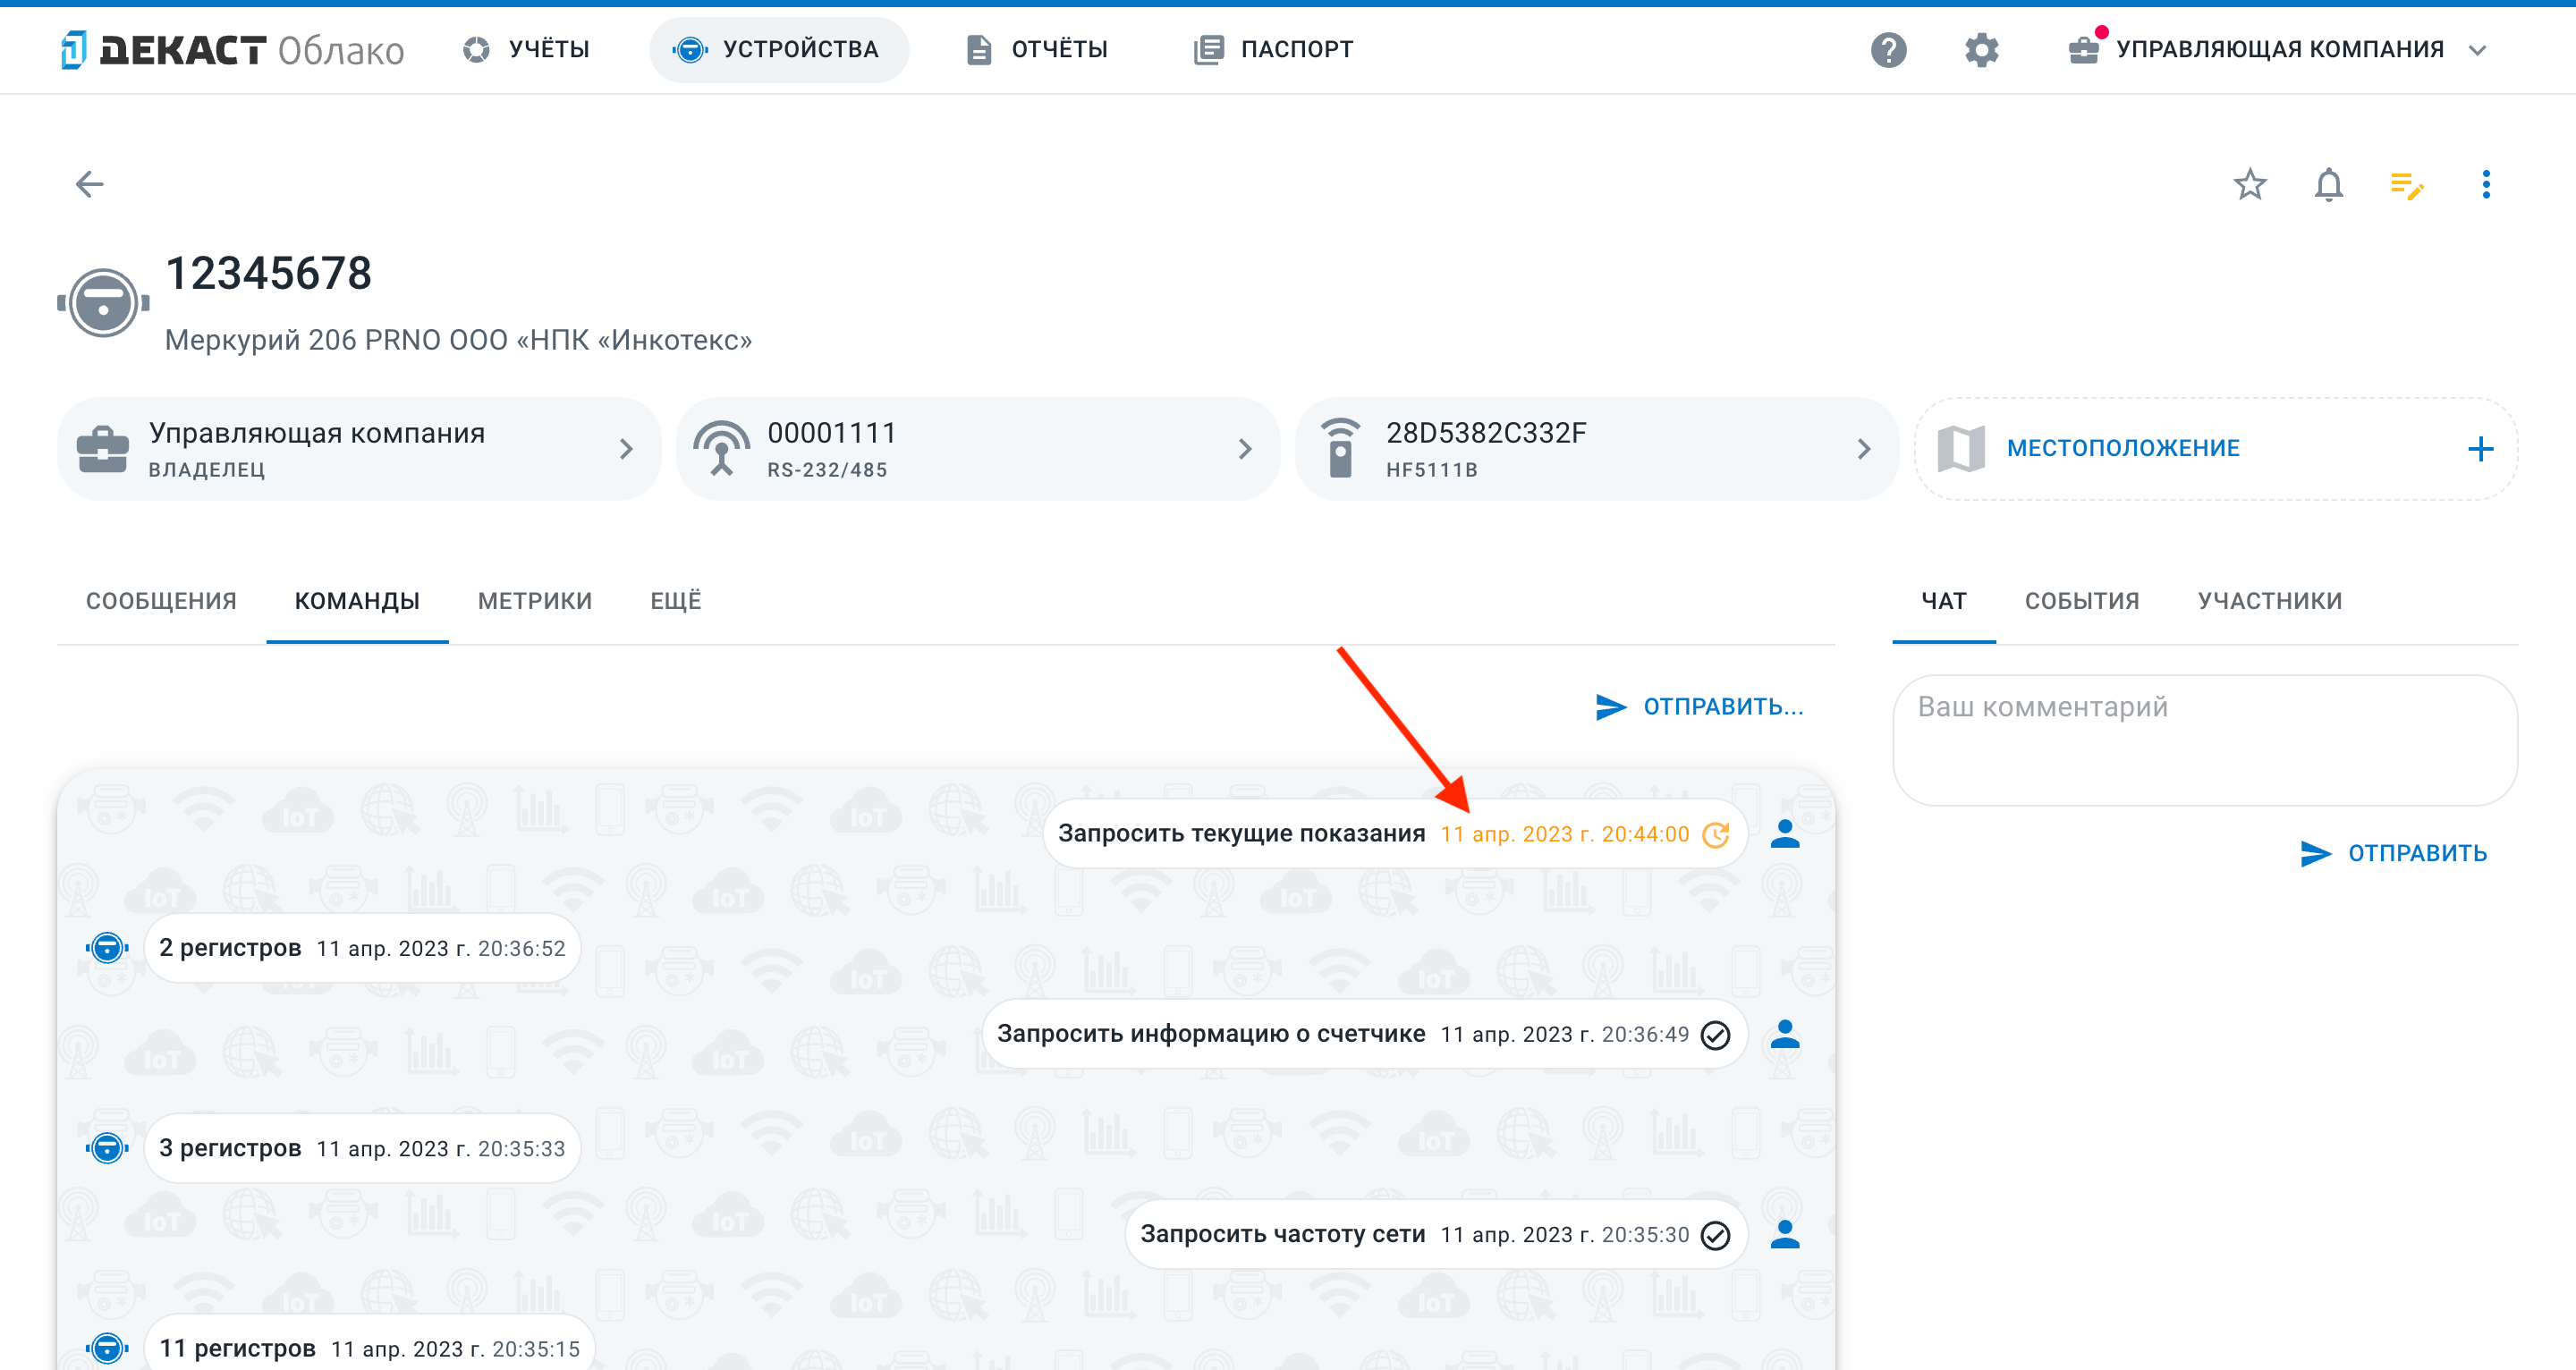Click the antenna icon in 00001111 card

(x=722, y=449)
